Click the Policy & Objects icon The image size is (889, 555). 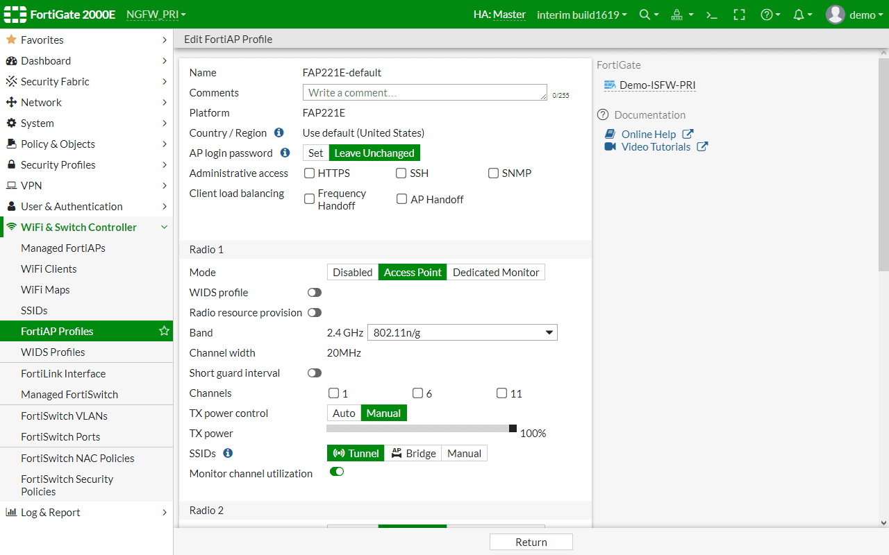(x=11, y=144)
